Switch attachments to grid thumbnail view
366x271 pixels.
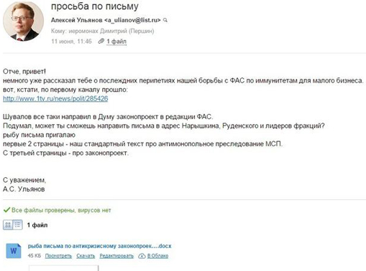click(8, 225)
